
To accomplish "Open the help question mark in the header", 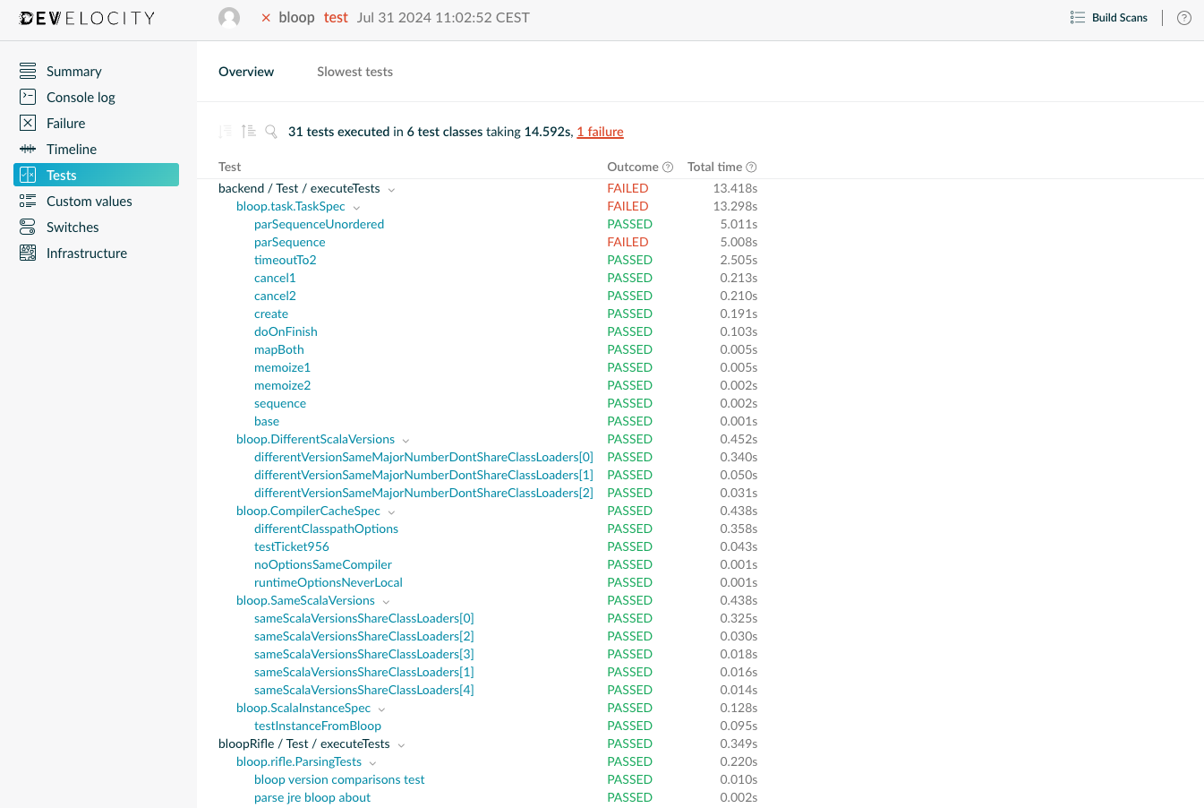I will coord(1183,17).
